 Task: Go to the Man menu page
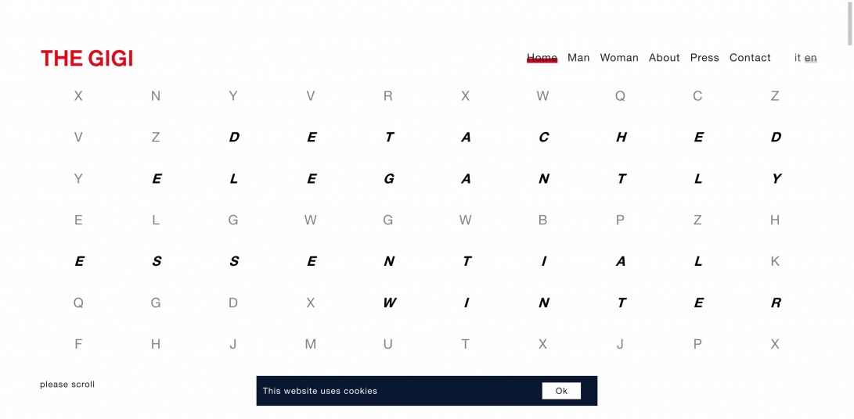coord(578,58)
